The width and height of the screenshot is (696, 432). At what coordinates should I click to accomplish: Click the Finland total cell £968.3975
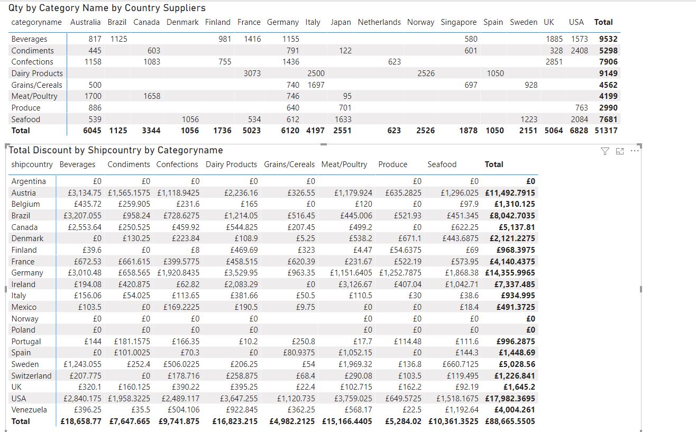(516, 250)
